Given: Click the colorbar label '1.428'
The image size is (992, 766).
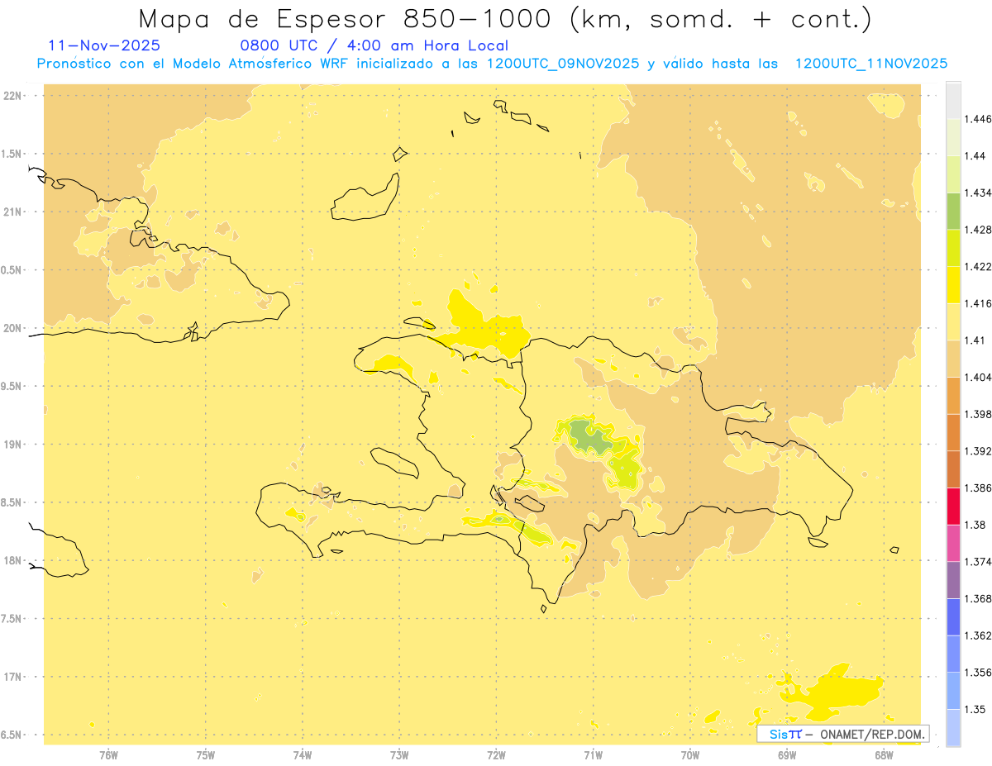Looking at the screenshot, I should 979,230.
